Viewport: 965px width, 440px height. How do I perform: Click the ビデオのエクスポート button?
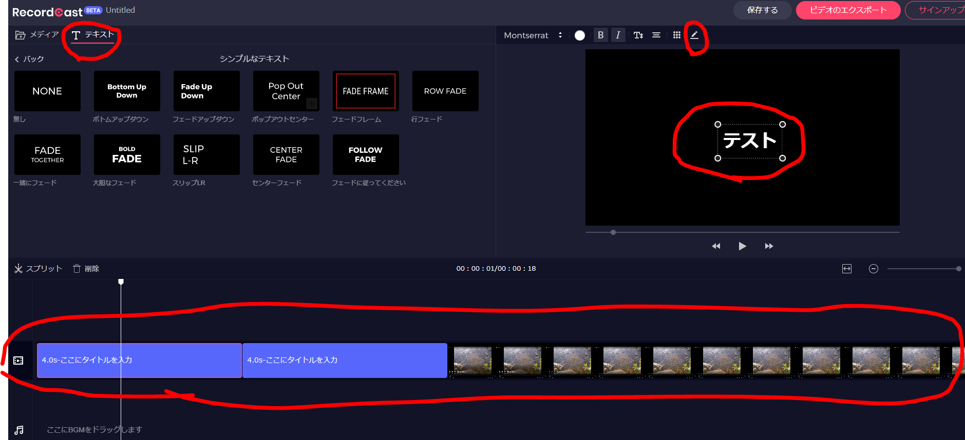(848, 10)
